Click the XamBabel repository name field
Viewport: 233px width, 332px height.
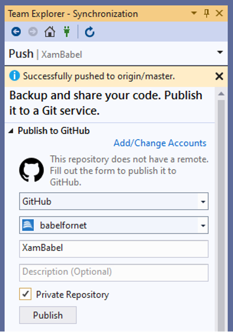tap(114, 249)
